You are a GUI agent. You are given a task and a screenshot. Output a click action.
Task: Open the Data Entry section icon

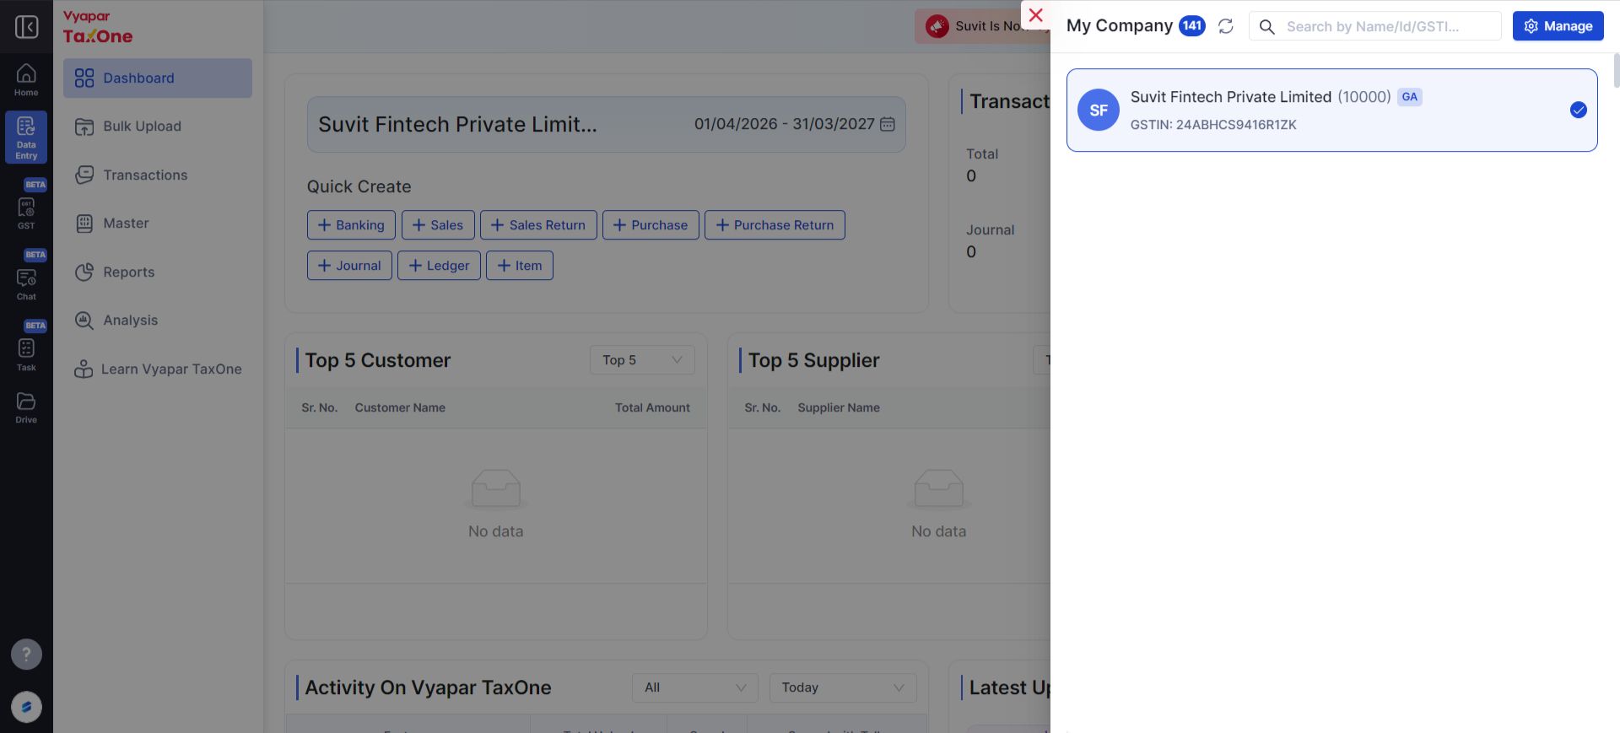click(x=26, y=137)
